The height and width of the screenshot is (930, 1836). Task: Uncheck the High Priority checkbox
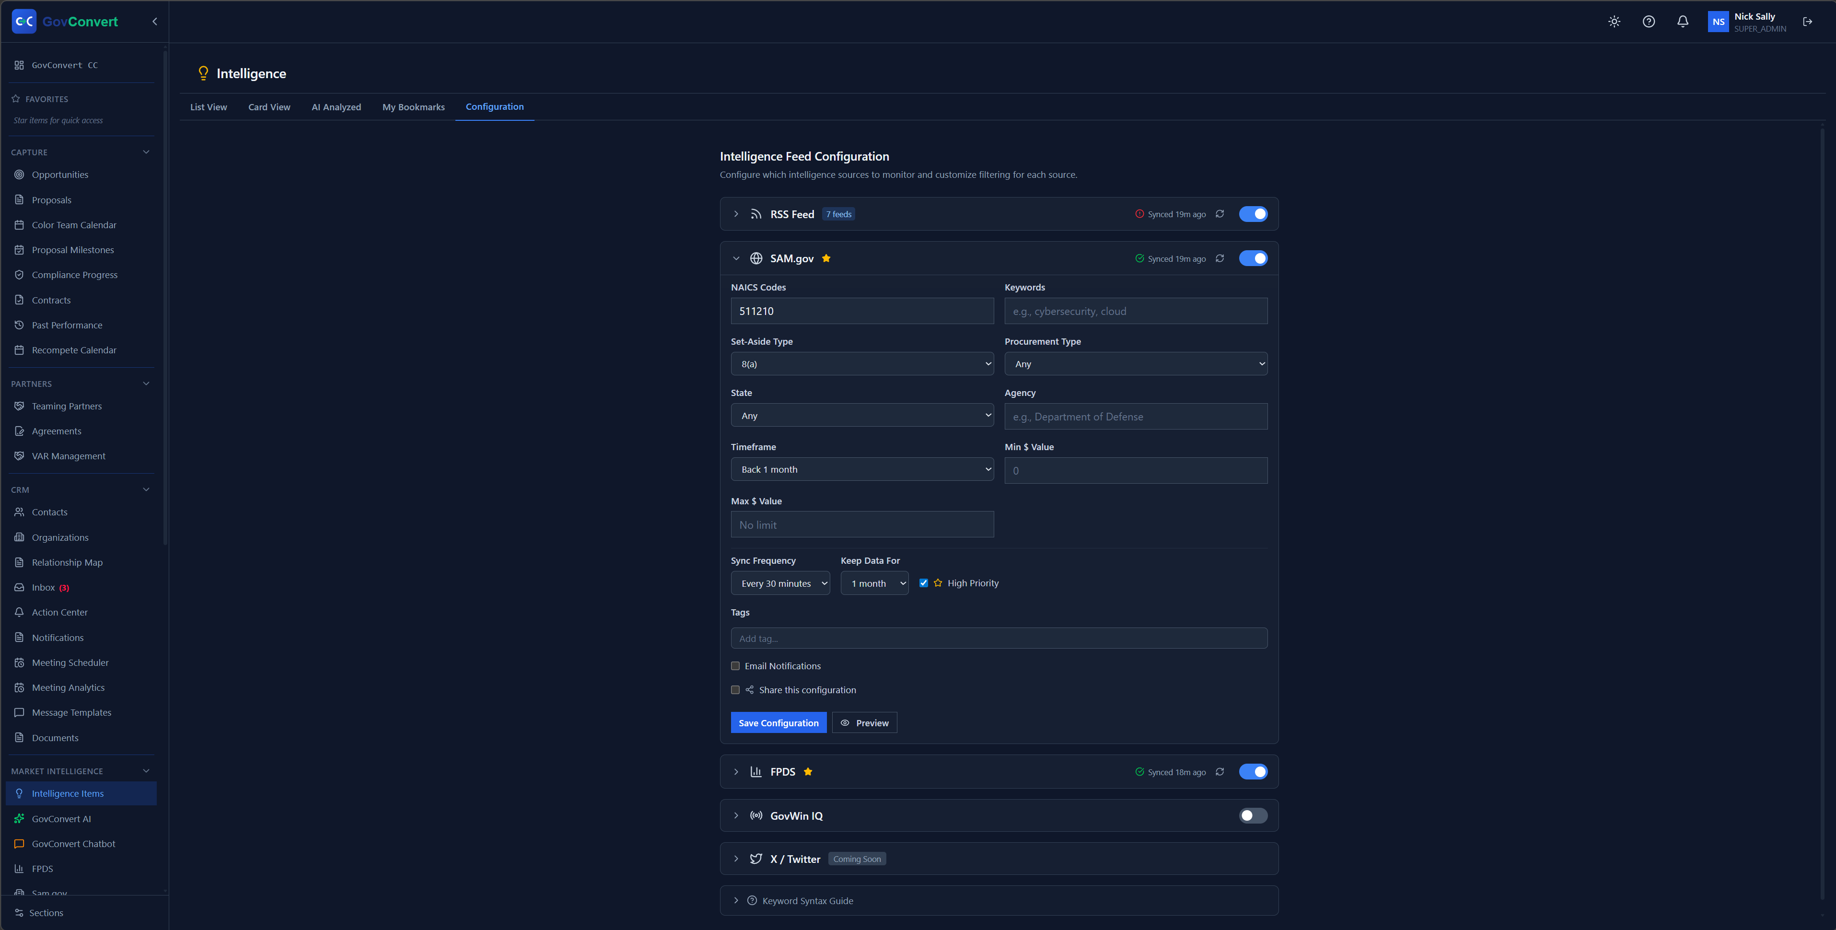point(923,583)
